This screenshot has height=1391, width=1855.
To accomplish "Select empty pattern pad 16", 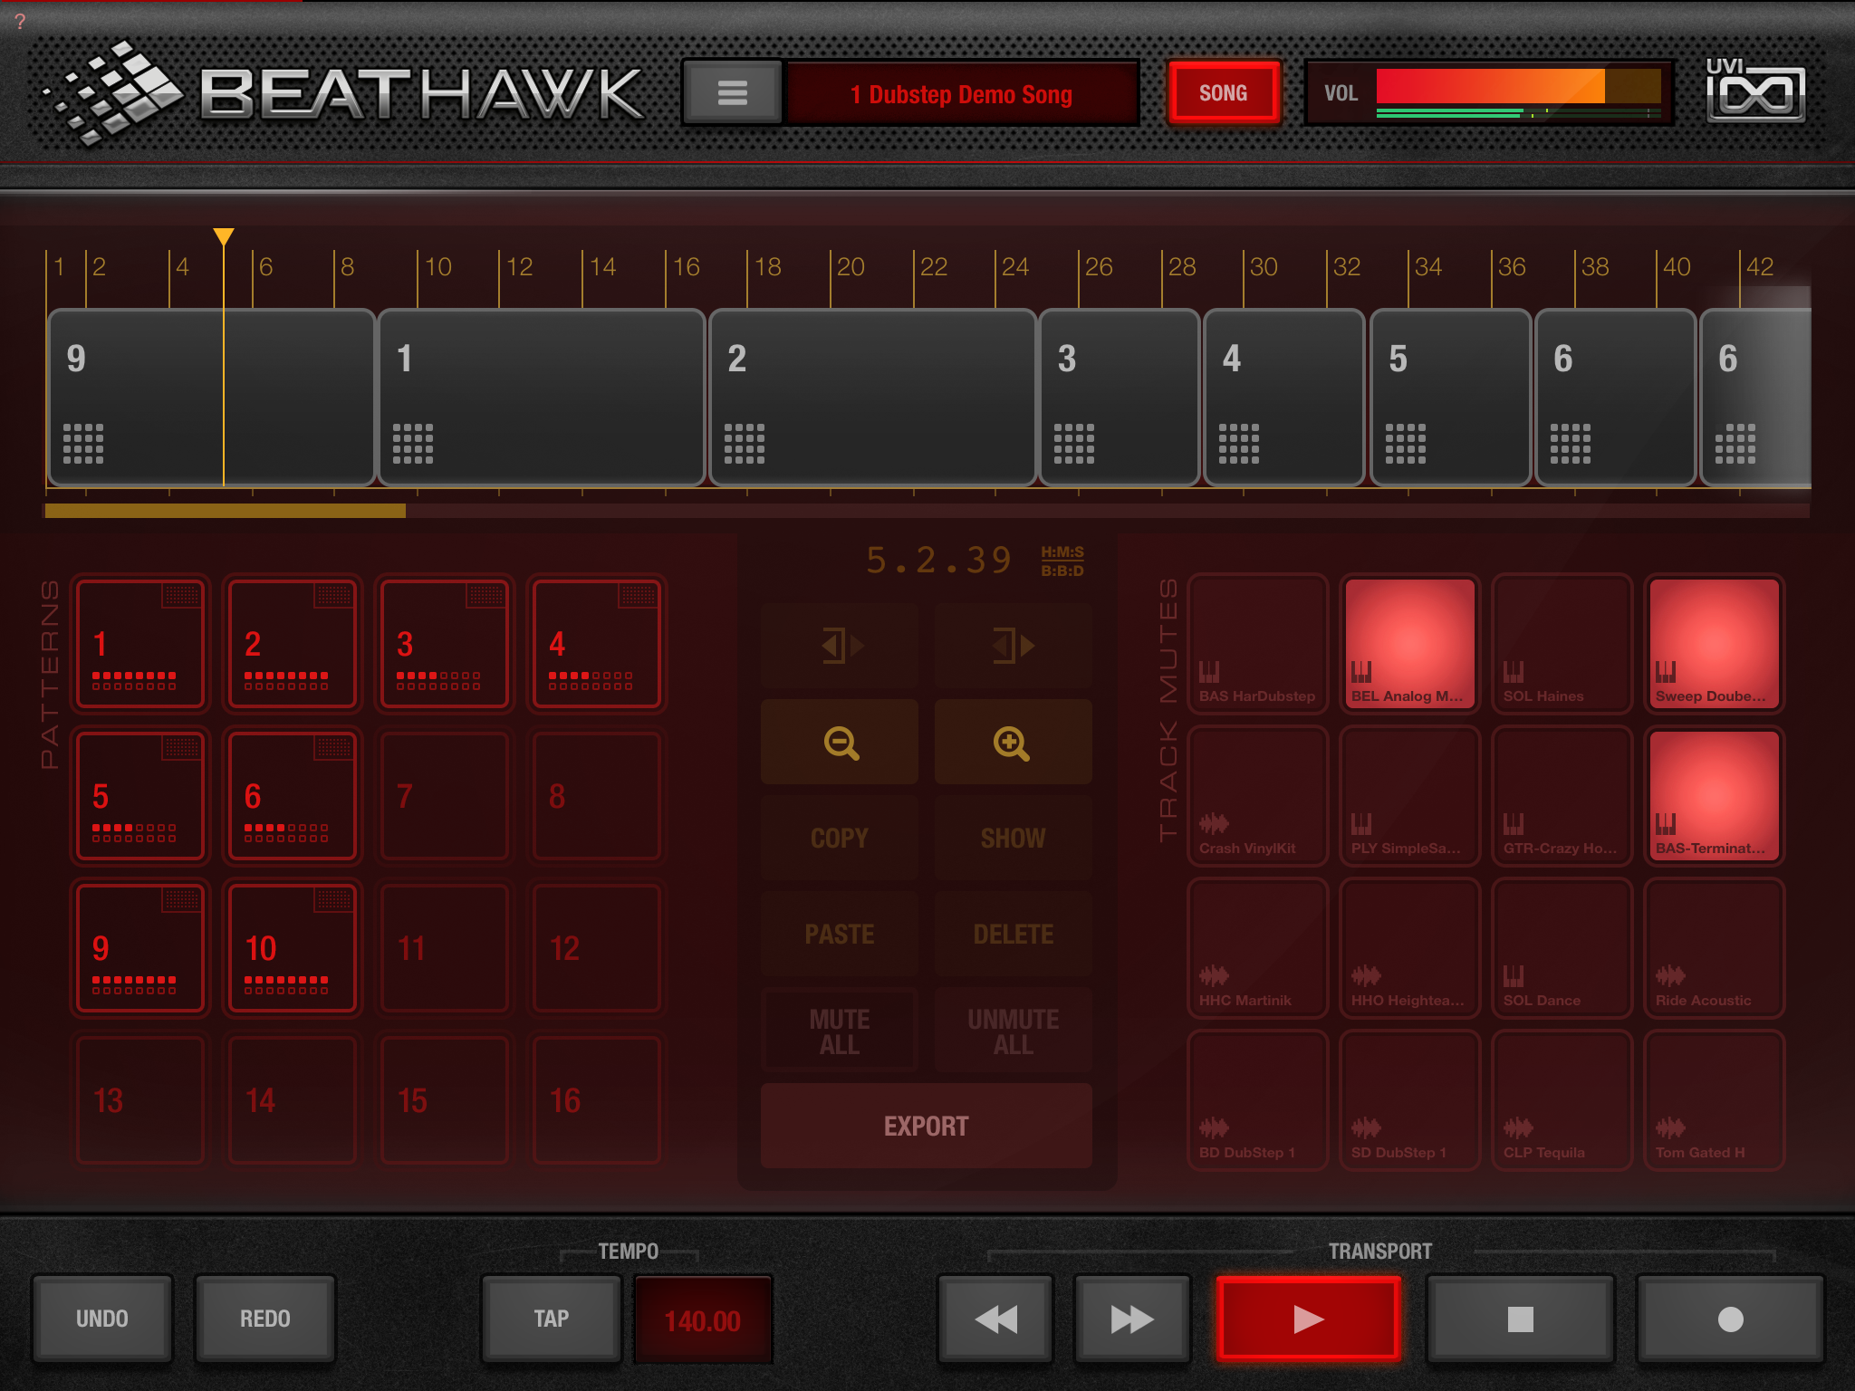I will pyautogui.click(x=596, y=1099).
